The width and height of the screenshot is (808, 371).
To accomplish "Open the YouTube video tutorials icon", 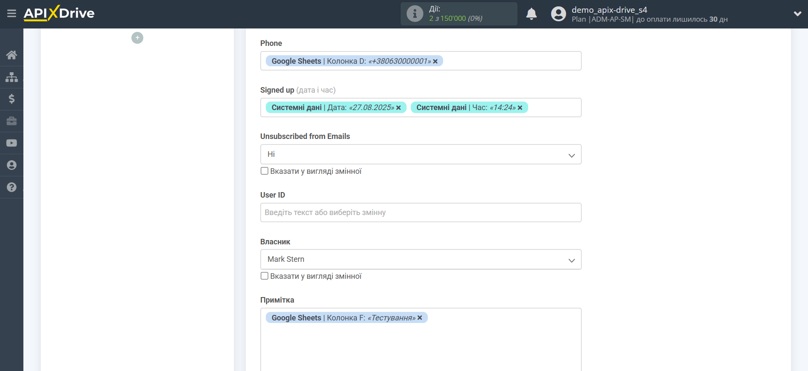I will click(11, 143).
